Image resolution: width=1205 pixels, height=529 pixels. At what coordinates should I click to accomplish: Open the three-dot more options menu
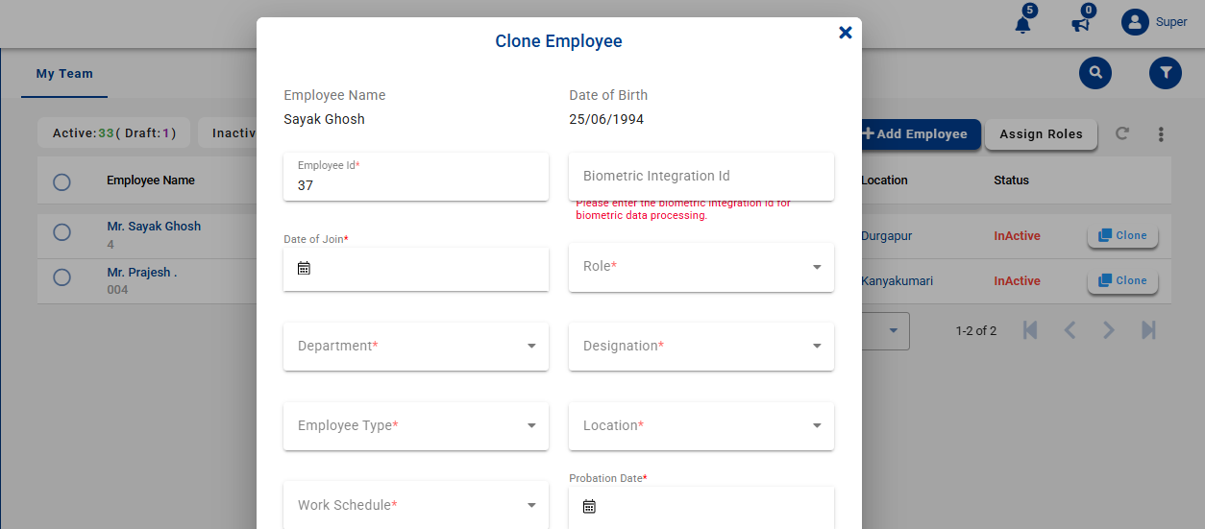[x=1161, y=134]
